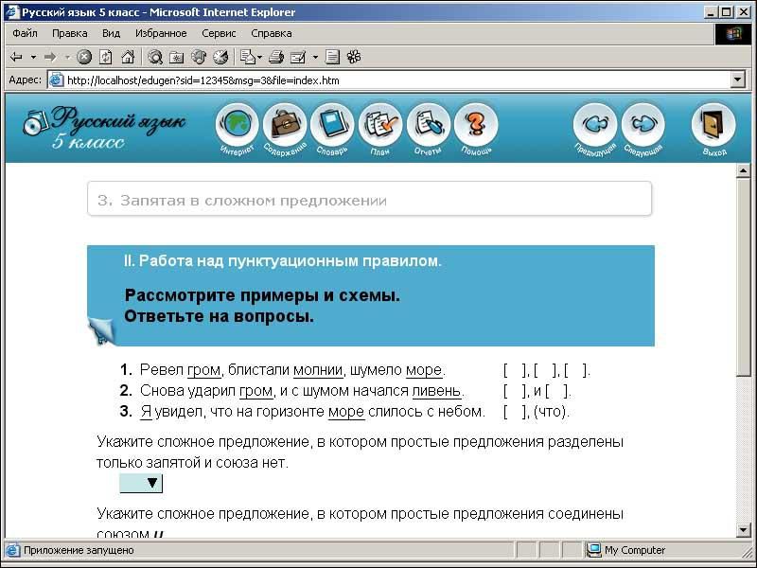757x568 pixels.
Task: Click the План checklist icon
Action: pos(380,124)
